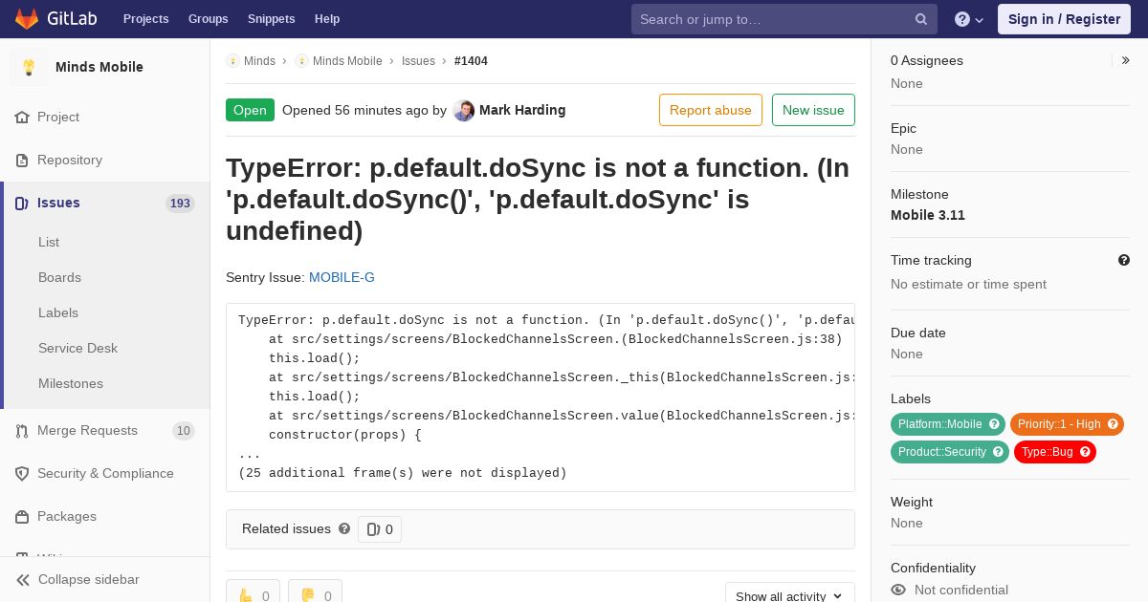Open the Show all activity dropdown

[x=789, y=593]
